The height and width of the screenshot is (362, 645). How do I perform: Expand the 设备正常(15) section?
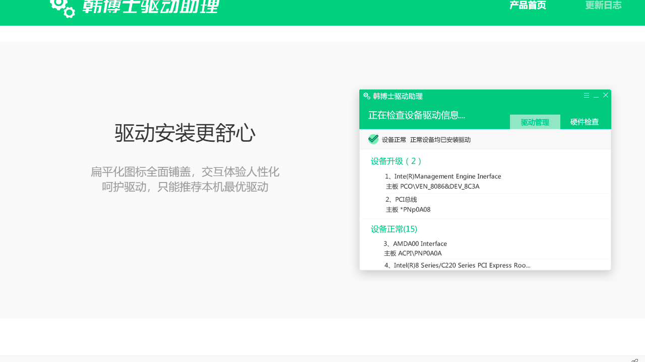pyautogui.click(x=394, y=229)
